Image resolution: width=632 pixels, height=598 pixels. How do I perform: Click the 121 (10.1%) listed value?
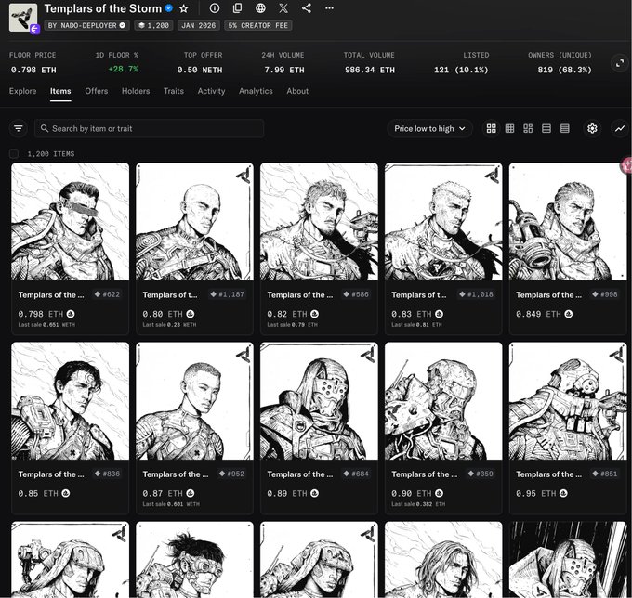461,70
